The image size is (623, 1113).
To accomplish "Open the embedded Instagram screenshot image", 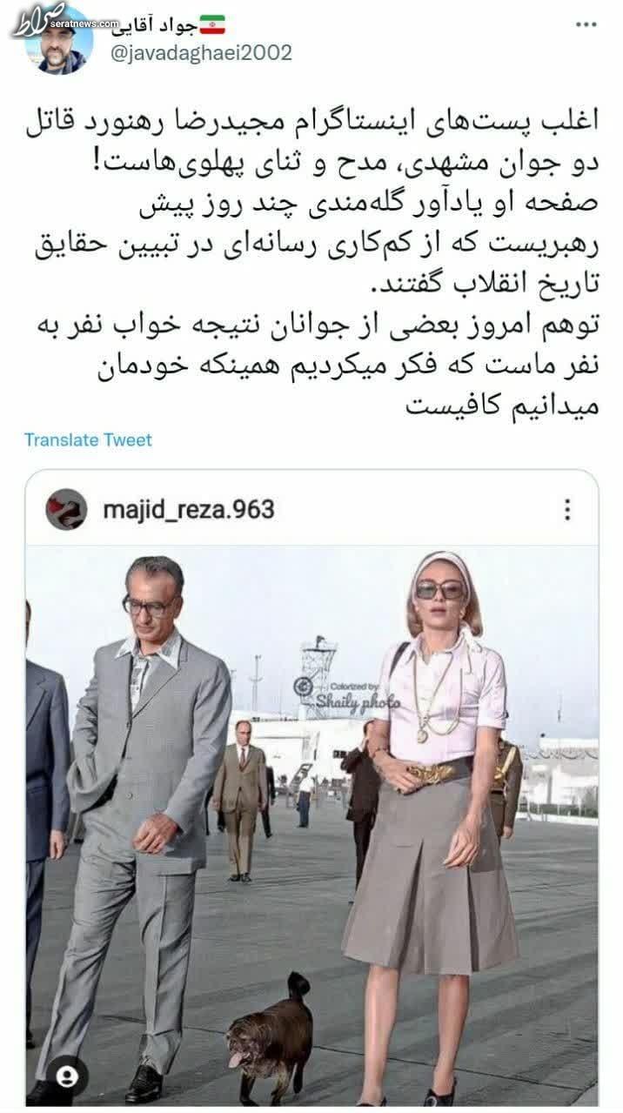I will [x=311, y=788].
